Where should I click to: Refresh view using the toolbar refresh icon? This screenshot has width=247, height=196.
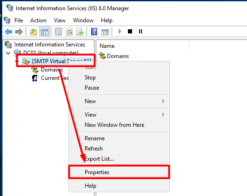pyautogui.click(x=69, y=32)
